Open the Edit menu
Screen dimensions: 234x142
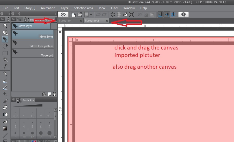[x=16, y=8]
